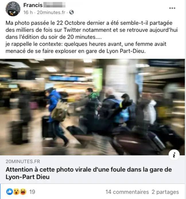Screen dimensions: 186x199
Task: Click the post text about 22 Octobre photo
Action: pos(92,30)
